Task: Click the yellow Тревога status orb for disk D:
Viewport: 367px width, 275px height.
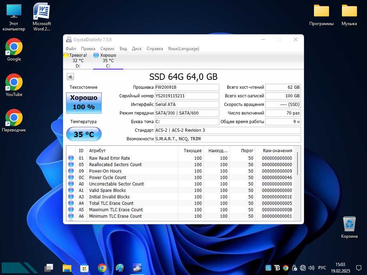Action: coord(66,55)
